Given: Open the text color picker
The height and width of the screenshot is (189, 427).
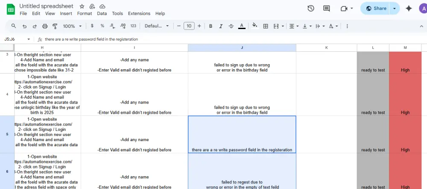Looking at the screenshot, I should pos(242,26).
